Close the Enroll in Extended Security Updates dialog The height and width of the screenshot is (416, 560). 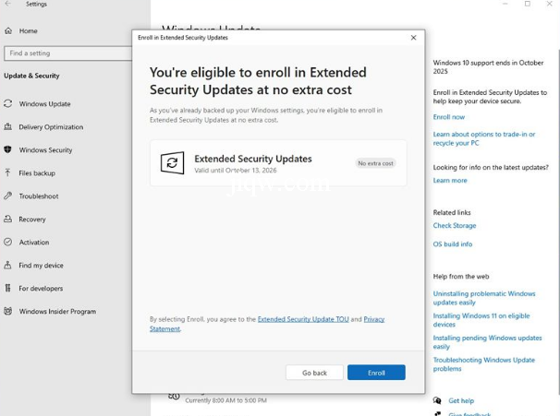[414, 38]
